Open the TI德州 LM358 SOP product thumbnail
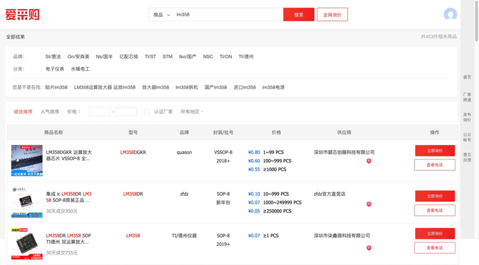Image resolution: width=479 pixels, height=265 pixels. point(27,244)
